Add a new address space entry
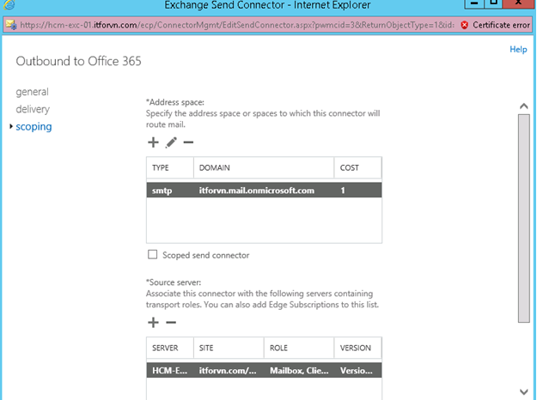The image size is (537, 400). [154, 142]
